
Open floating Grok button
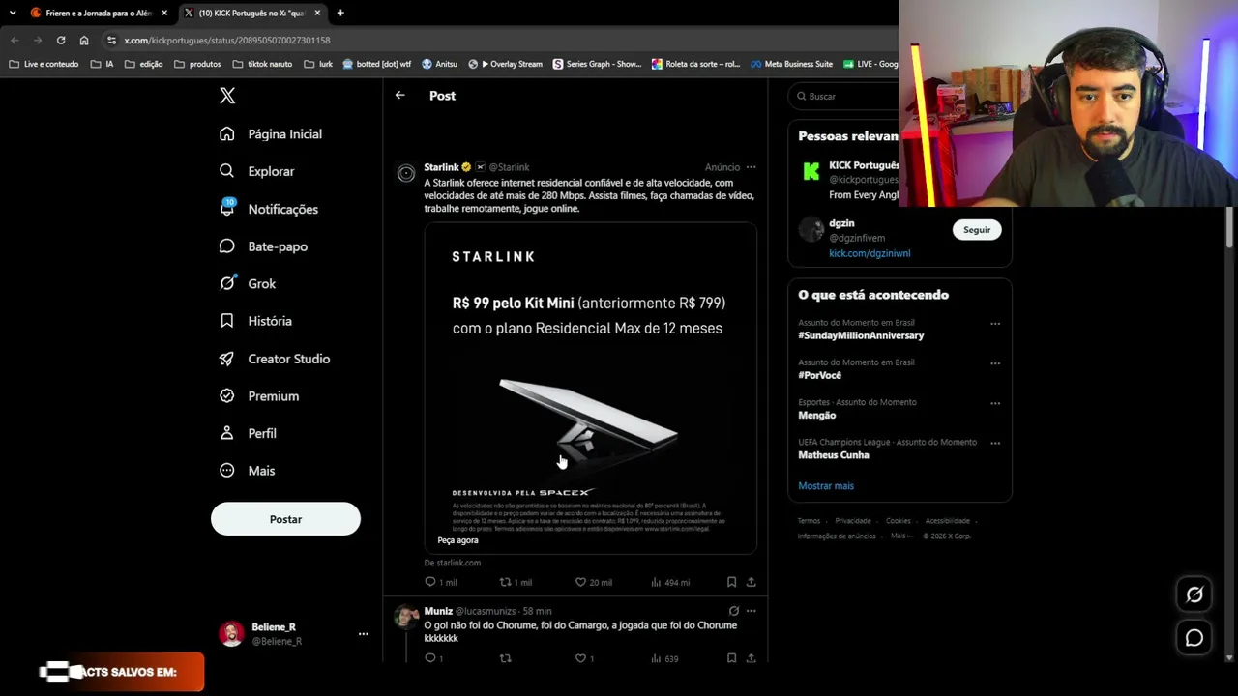(x=1194, y=594)
